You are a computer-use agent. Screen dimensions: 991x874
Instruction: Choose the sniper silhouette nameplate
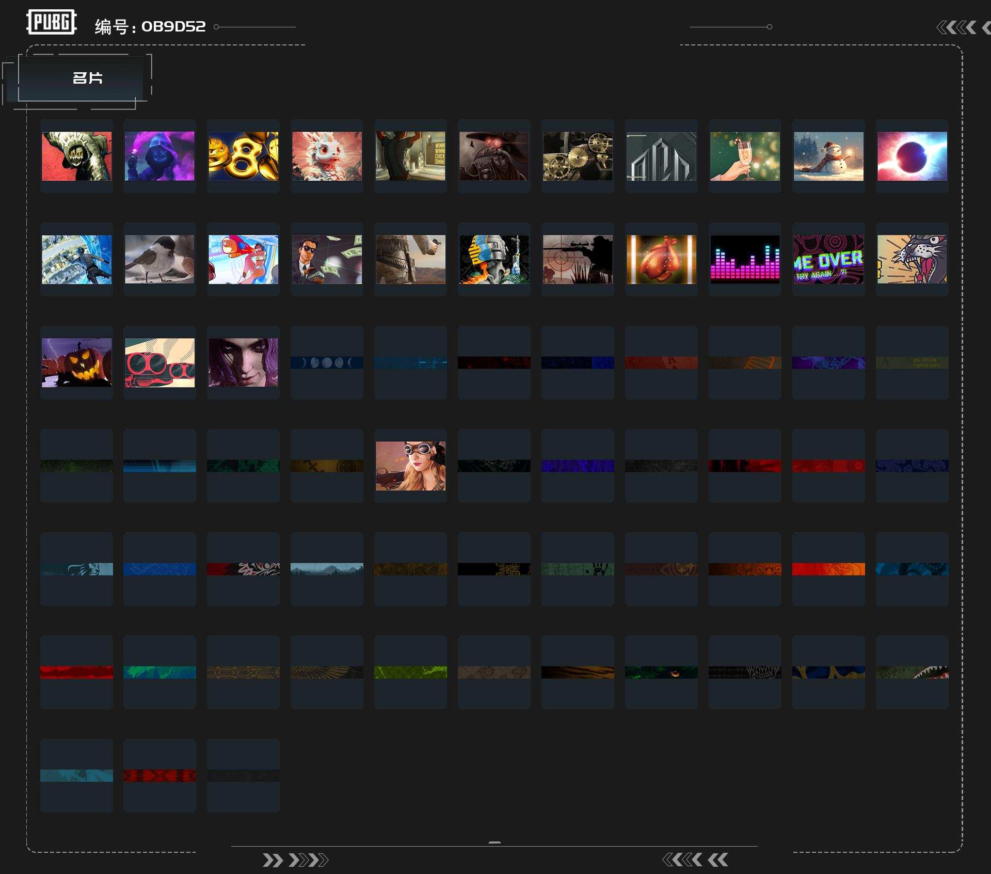[x=578, y=259]
